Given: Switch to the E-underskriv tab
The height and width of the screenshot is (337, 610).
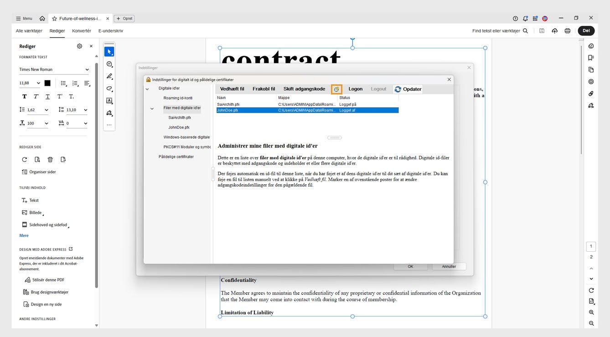Looking at the screenshot, I should [111, 31].
